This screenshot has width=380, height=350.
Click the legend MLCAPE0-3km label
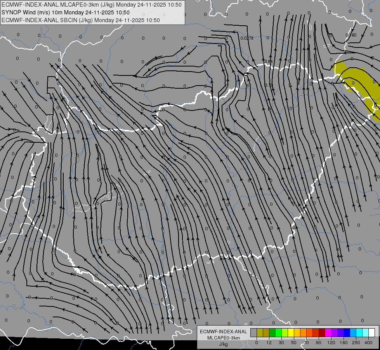tap(224, 338)
